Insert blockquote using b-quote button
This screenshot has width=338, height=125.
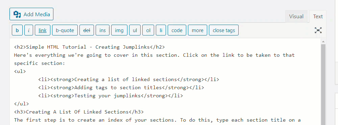pyautogui.click(x=65, y=30)
